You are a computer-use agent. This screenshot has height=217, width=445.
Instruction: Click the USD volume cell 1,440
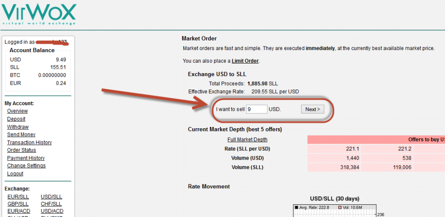pyautogui.click(x=334, y=158)
